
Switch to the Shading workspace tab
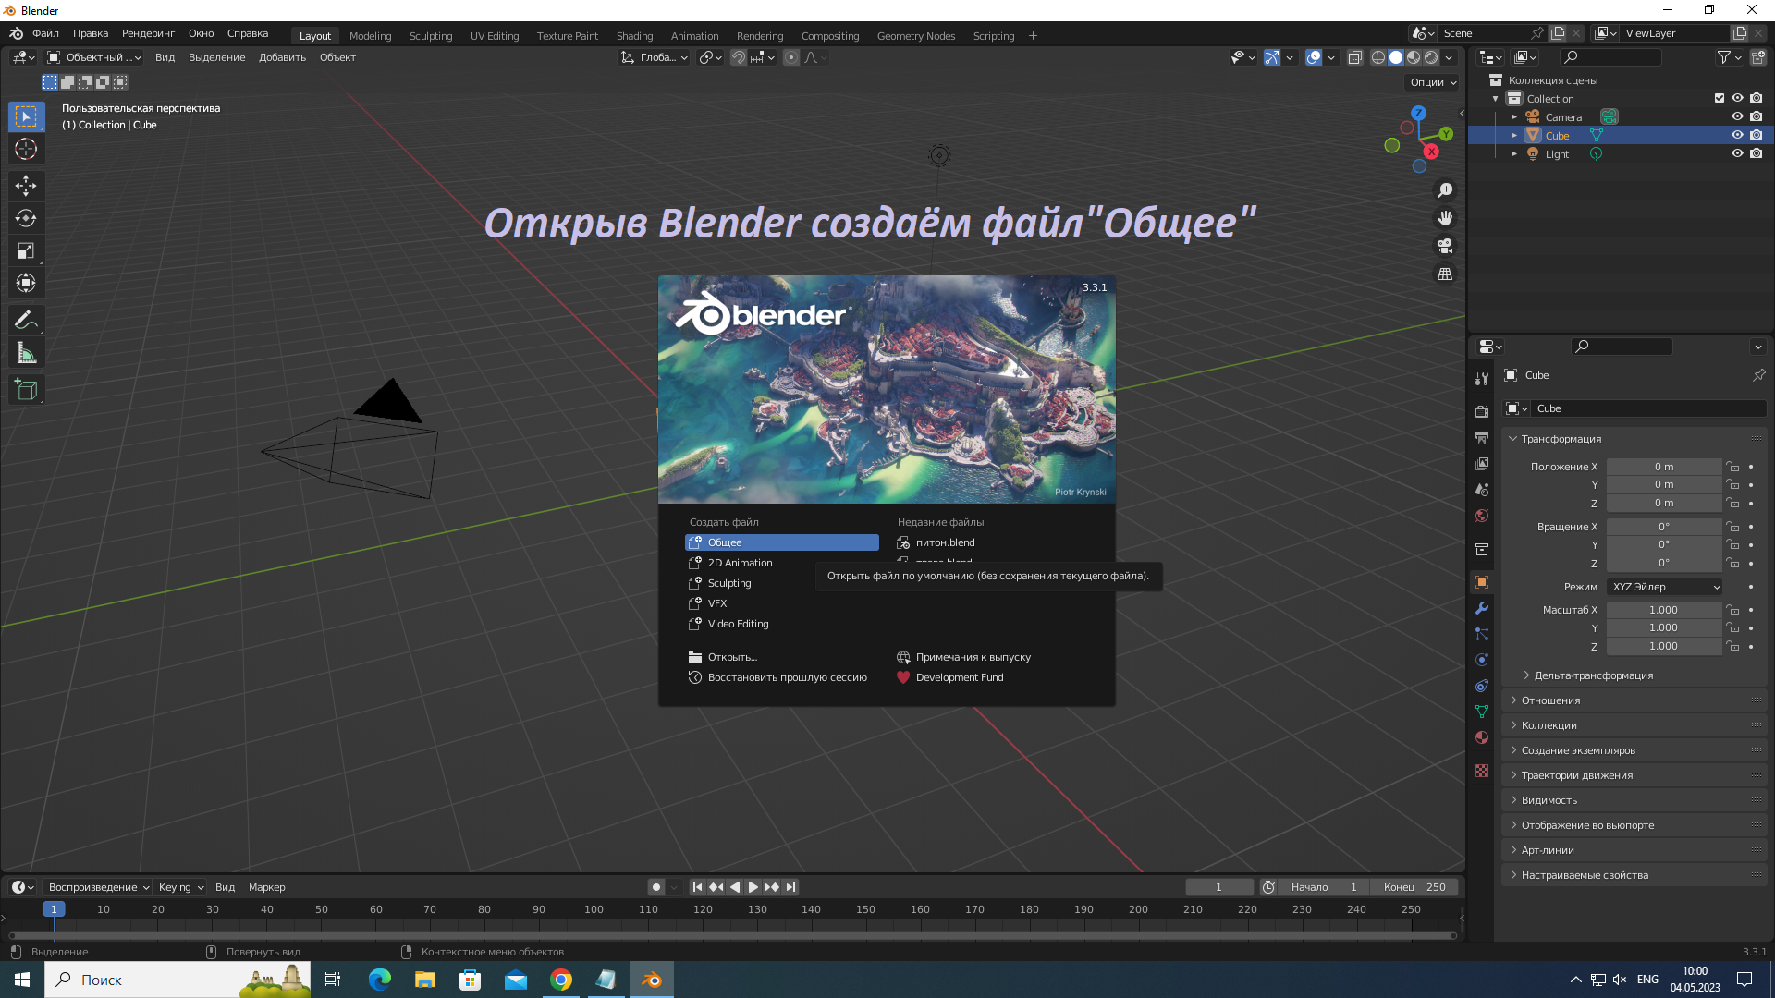tap(634, 36)
